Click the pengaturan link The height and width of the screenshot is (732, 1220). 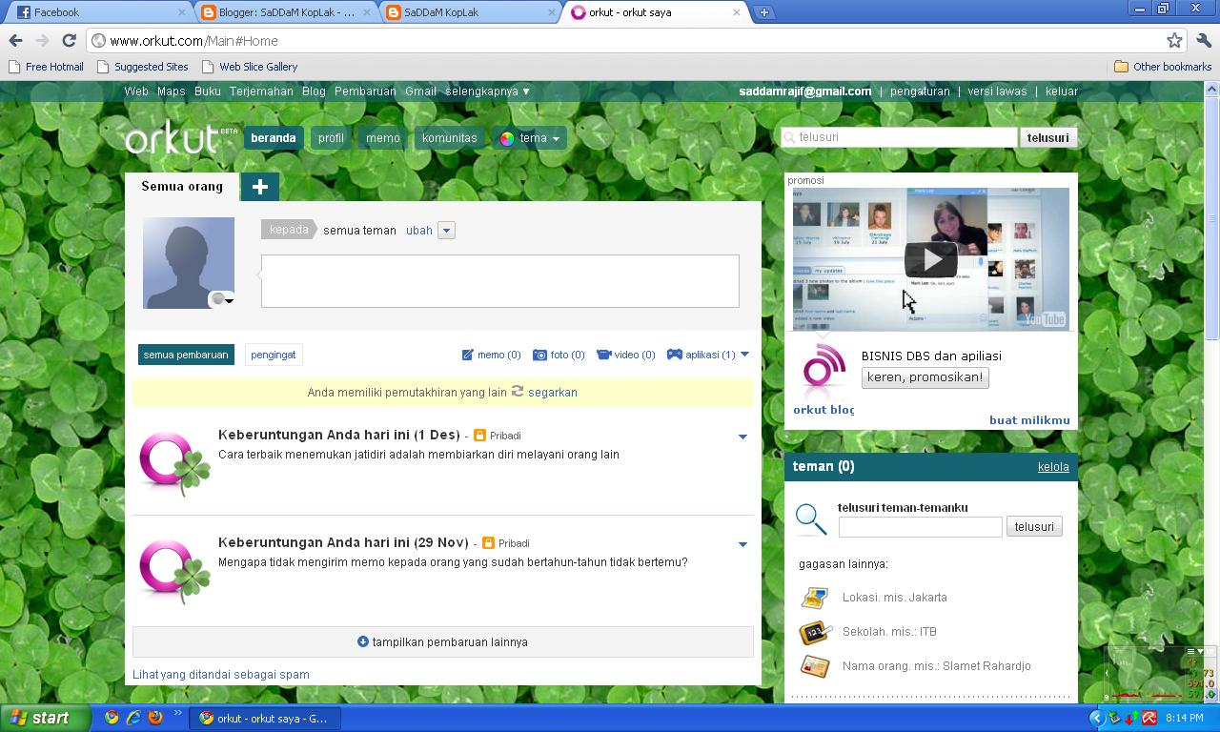tap(920, 91)
